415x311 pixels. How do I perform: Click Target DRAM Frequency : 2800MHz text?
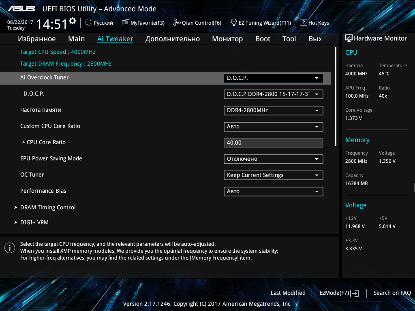point(66,64)
